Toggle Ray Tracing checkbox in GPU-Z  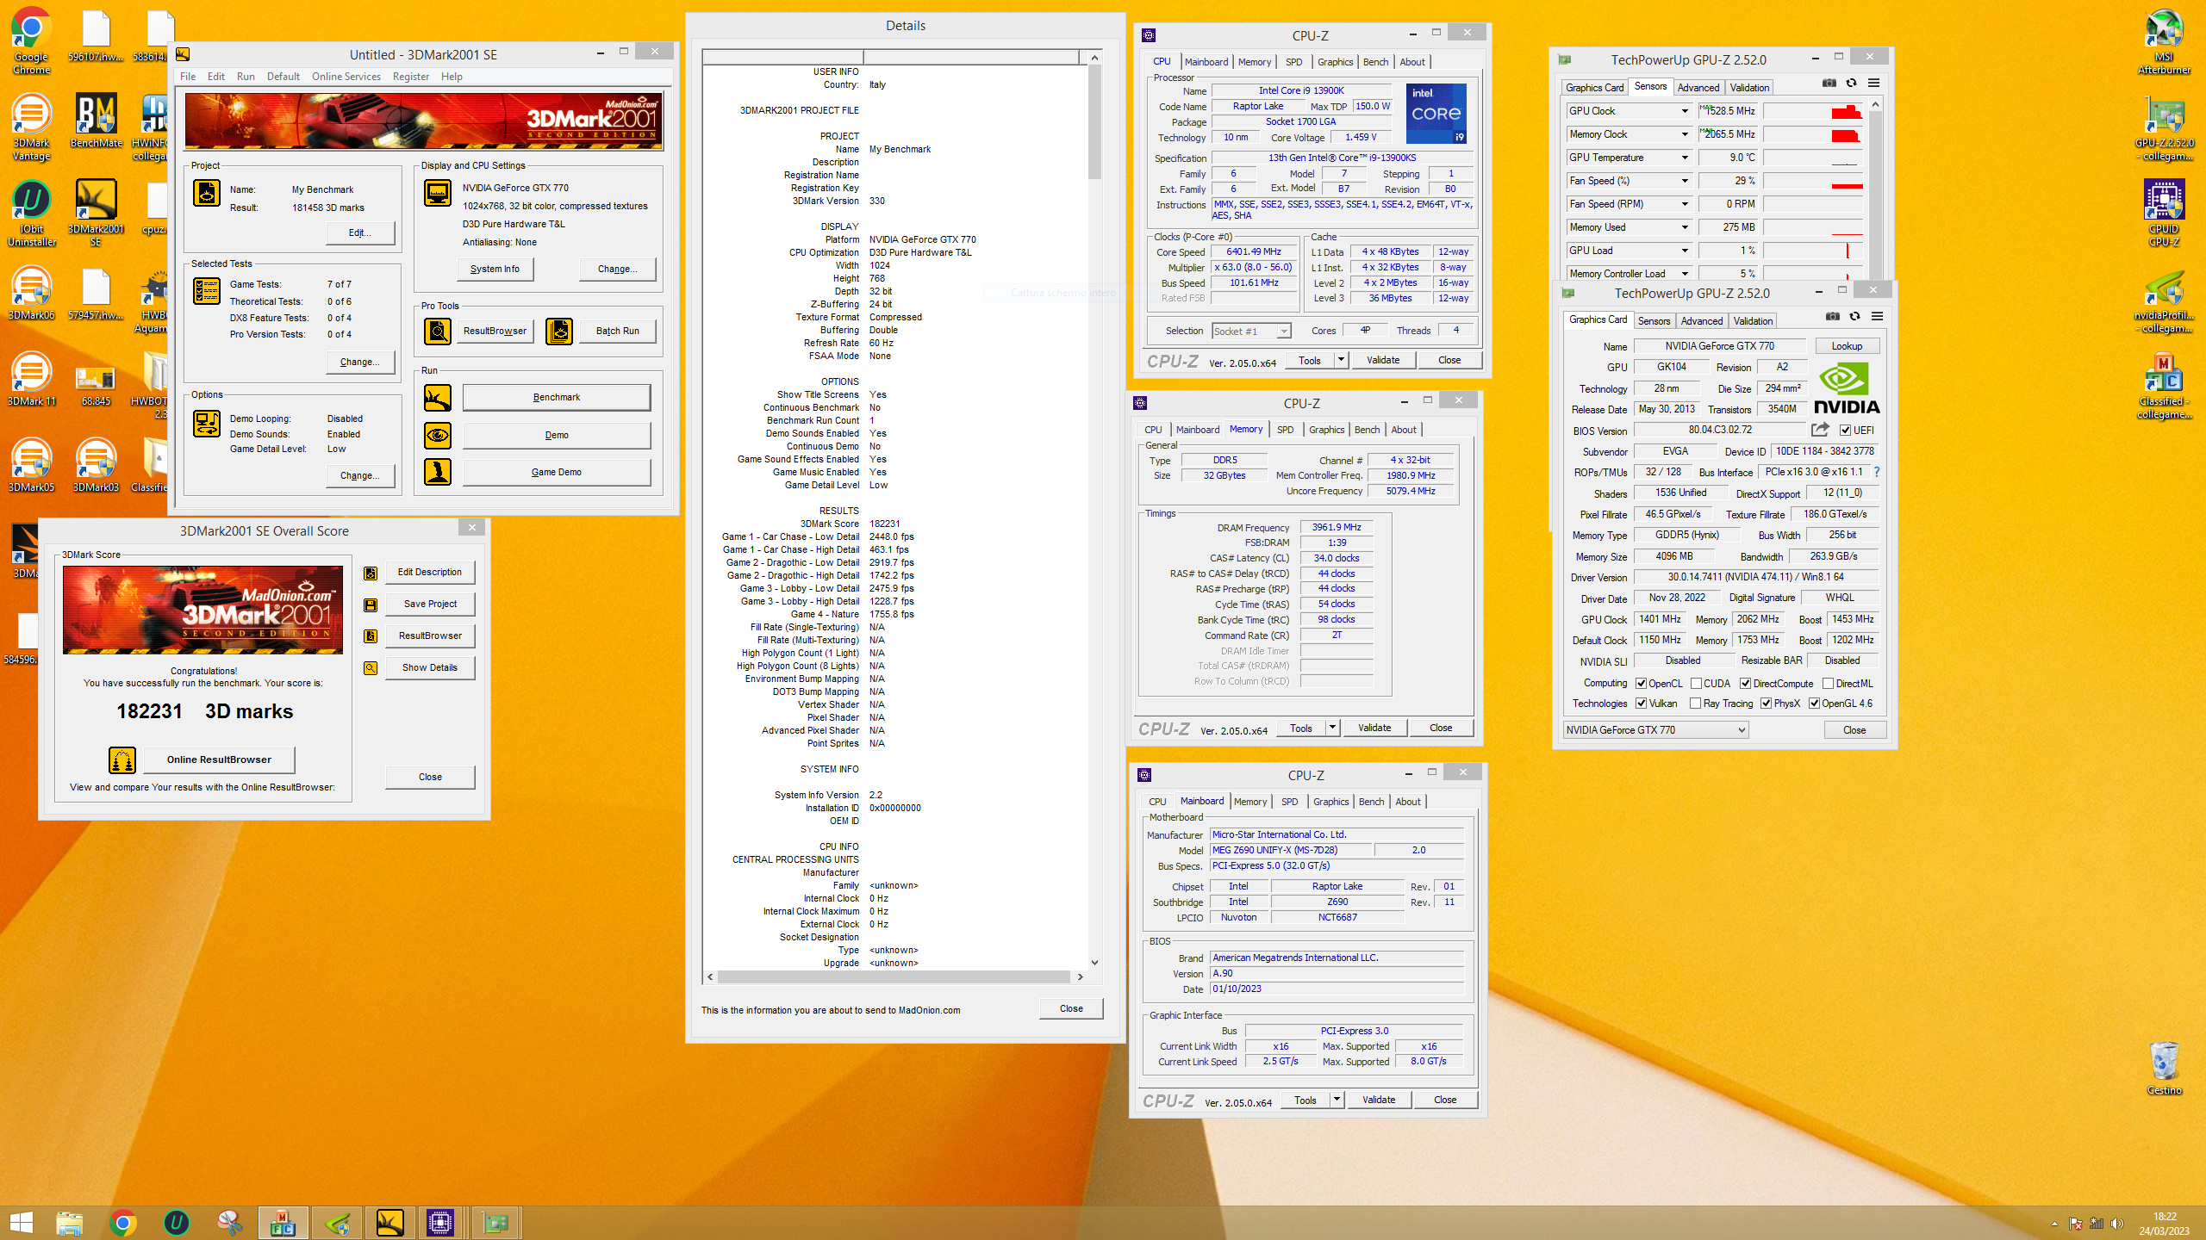(1696, 704)
